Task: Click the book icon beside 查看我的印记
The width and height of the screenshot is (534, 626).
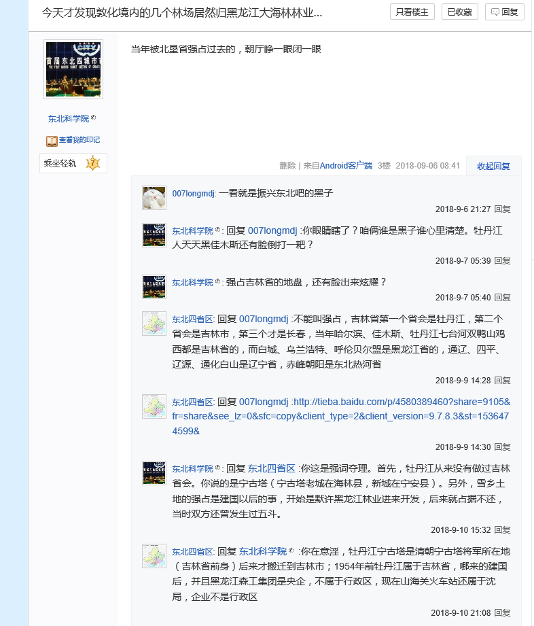Action: 52,141
